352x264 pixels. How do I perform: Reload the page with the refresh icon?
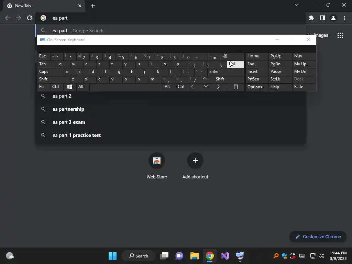coord(30,18)
